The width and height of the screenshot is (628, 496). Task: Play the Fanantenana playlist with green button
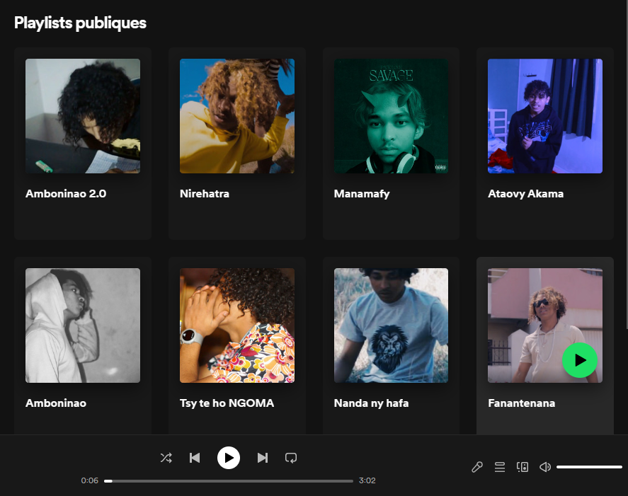pyautogui.click(x=580, y=360)
